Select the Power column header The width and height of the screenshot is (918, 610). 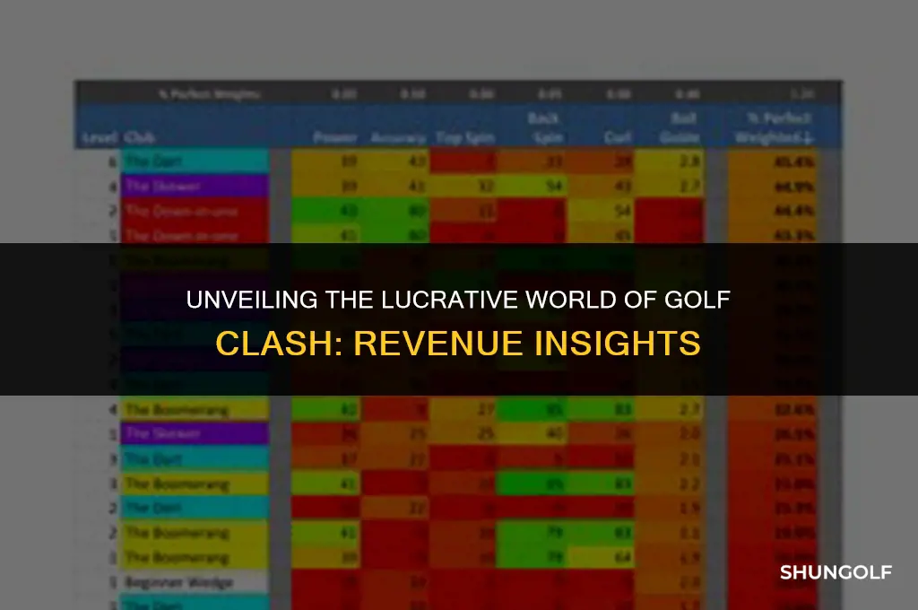(335, 138)
